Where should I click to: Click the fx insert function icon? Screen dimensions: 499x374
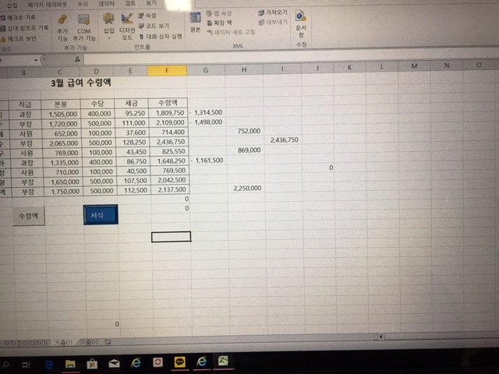pyautogui.click(x=76, y=59)
